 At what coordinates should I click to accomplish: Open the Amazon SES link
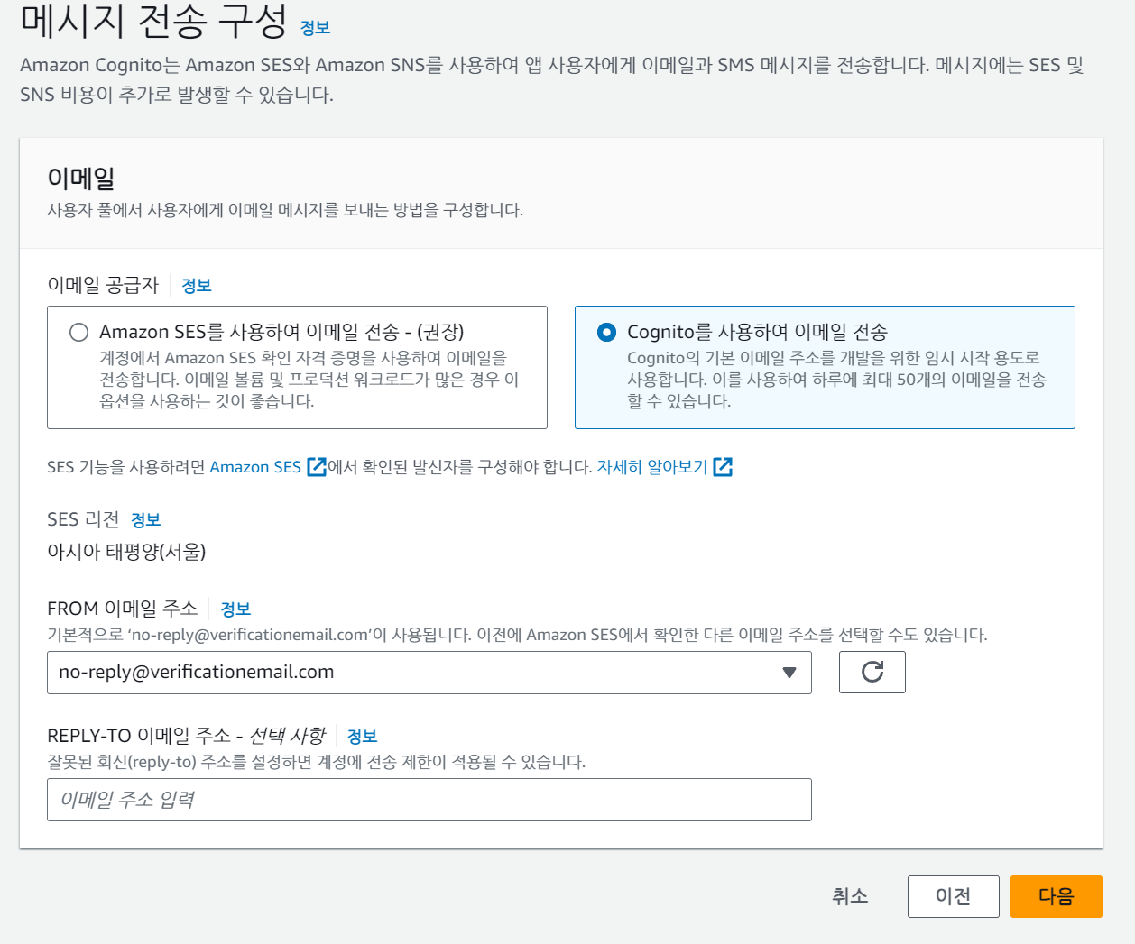pyautogui.click(x=255, y=467)
